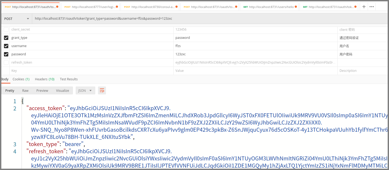Select the Raw view button
This screenshot has width=389, height=170.
(x=25, y=90)
